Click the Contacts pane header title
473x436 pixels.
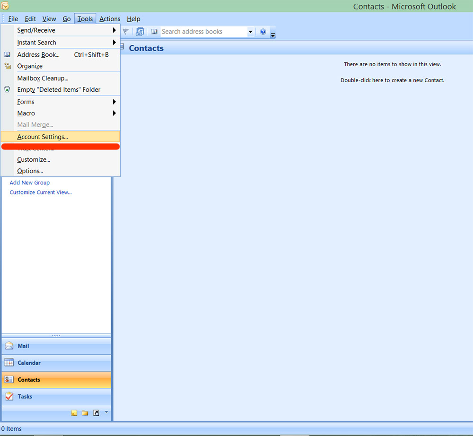click(x=146, y=48)
